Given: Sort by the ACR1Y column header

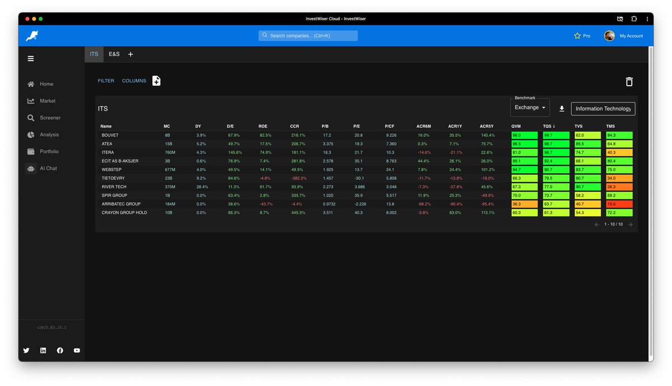Looking at the screenshot, I should pyautogui.click(x=455, y=126).
